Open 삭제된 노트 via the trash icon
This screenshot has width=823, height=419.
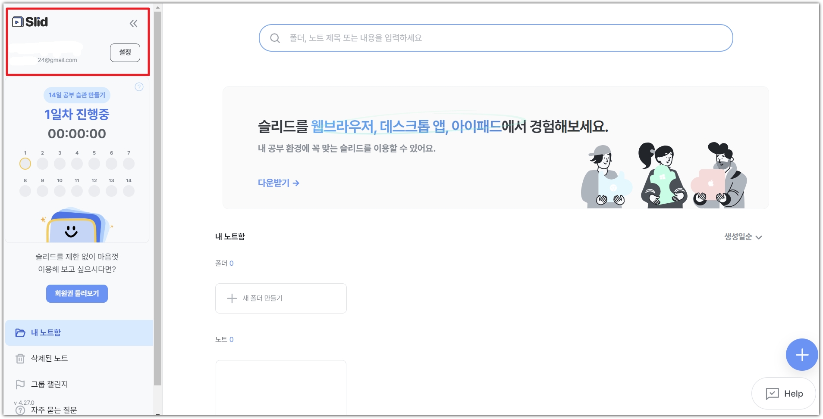(20, 358)
